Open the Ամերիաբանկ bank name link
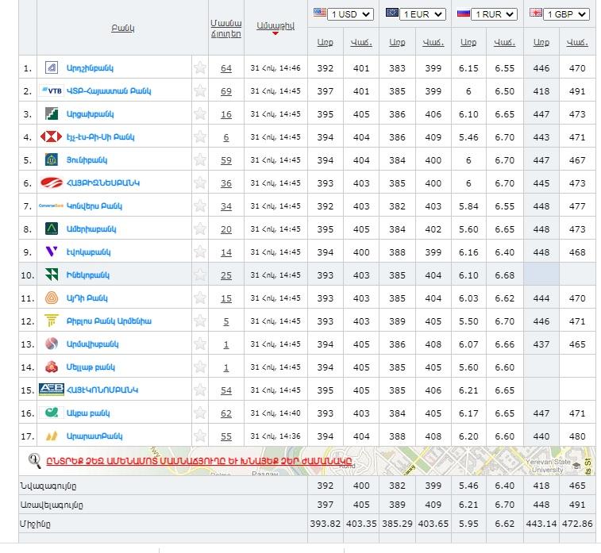The height and width of the screenshot is (553, 601). tap(91, 229)
